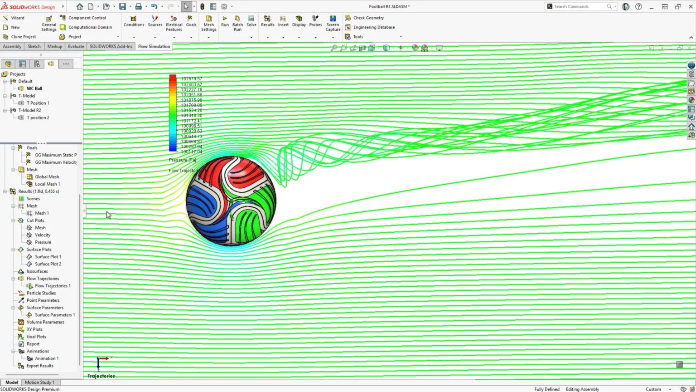This screenshot has height=392, width=696.
Task: Click the Insert tool
Action: coord(283,21)
